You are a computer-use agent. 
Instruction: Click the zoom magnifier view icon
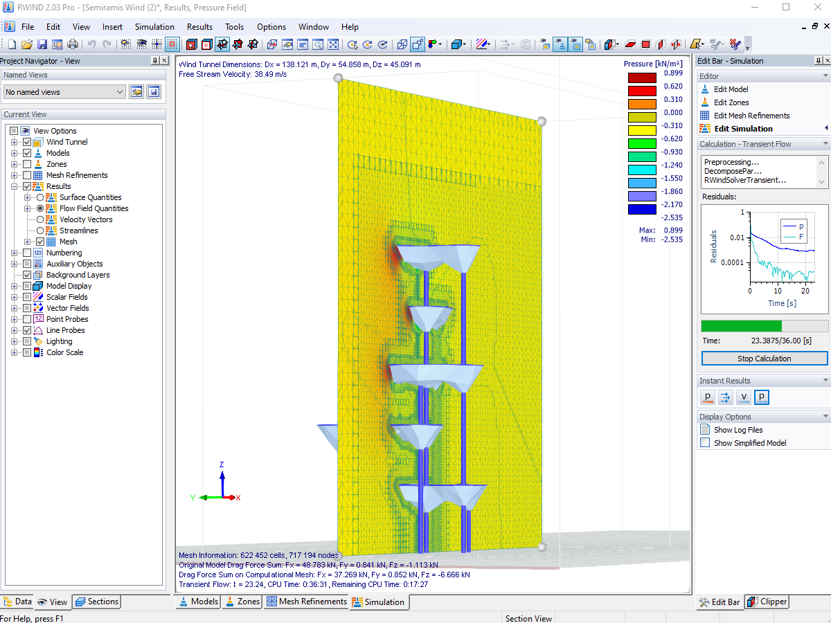click(317, 44)
